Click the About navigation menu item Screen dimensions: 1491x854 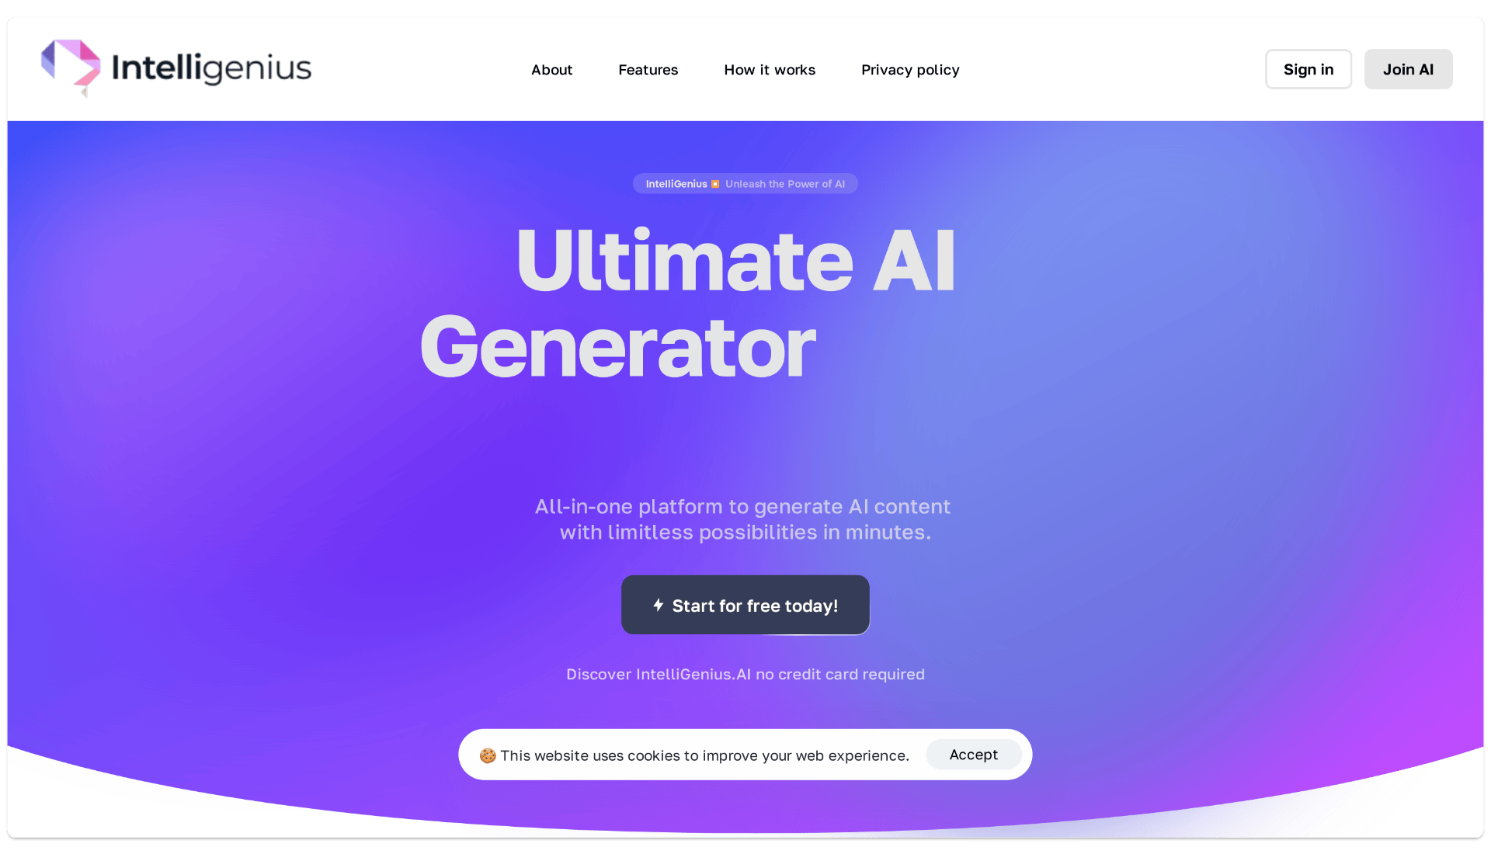tap(552, 68)
